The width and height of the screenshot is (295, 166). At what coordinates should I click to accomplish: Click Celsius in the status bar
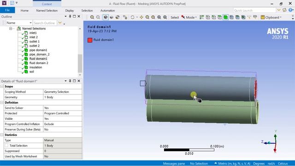[283, 164]
